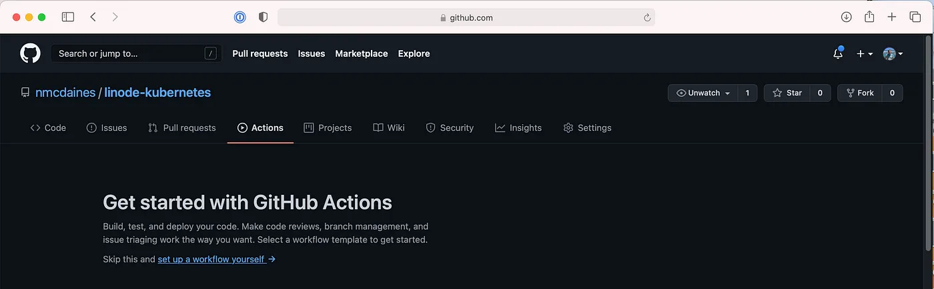This screenshot has width=934, height=289.
Task: Open the plus create-new dropdown
Action: (x=865, y=54)
